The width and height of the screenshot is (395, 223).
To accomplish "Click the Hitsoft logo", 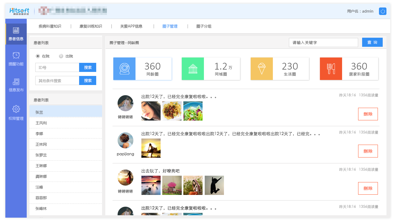I will pyautogui.click(x=19, y=11).
